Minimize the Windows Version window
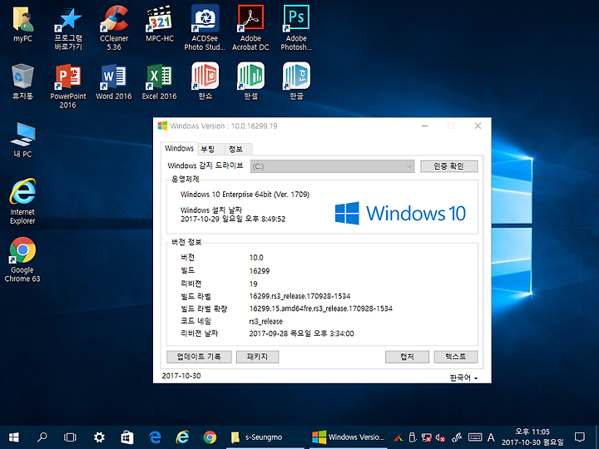Image resolution: width=599 pixels, height=449 pixels. (425, 126)
